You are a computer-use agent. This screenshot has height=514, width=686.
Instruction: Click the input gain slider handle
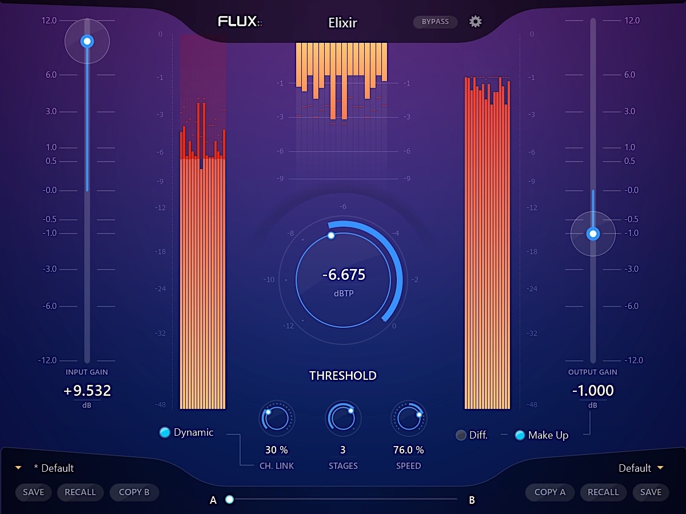click(x=87, y=41)
